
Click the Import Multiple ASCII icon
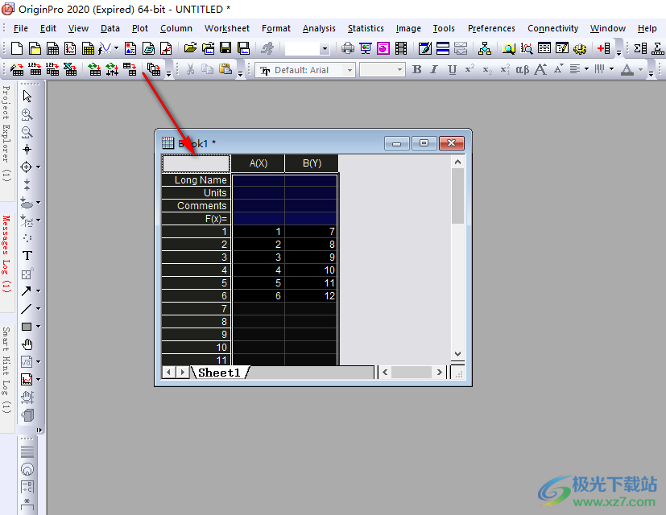[52, 69]
